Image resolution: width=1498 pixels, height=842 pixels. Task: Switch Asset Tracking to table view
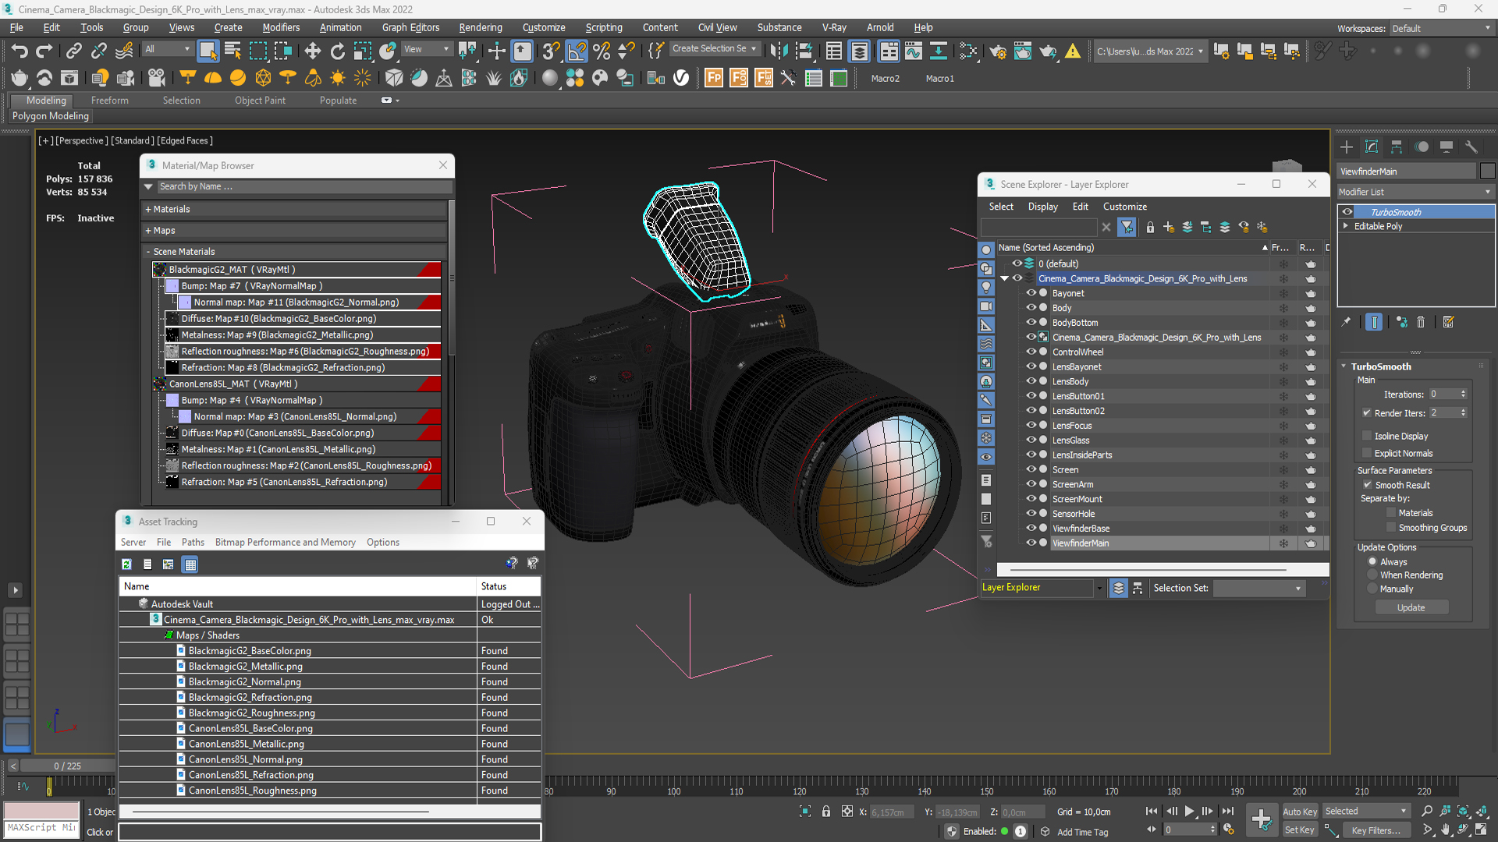tap(190, 564)
